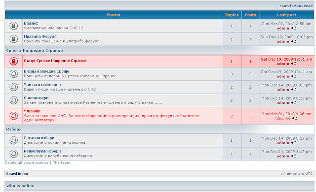Click the locked forum icon beside Важно!!

(x=13, y=26)
